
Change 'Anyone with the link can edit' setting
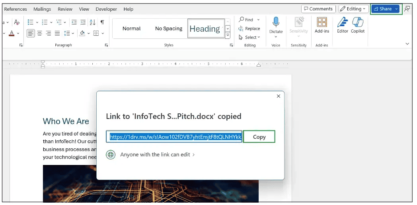pos(158,154)
